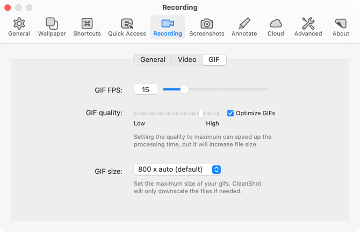This screenshot has width=360, height=232.
Task: Close the Recording preferences window
Action: [8, 8]
